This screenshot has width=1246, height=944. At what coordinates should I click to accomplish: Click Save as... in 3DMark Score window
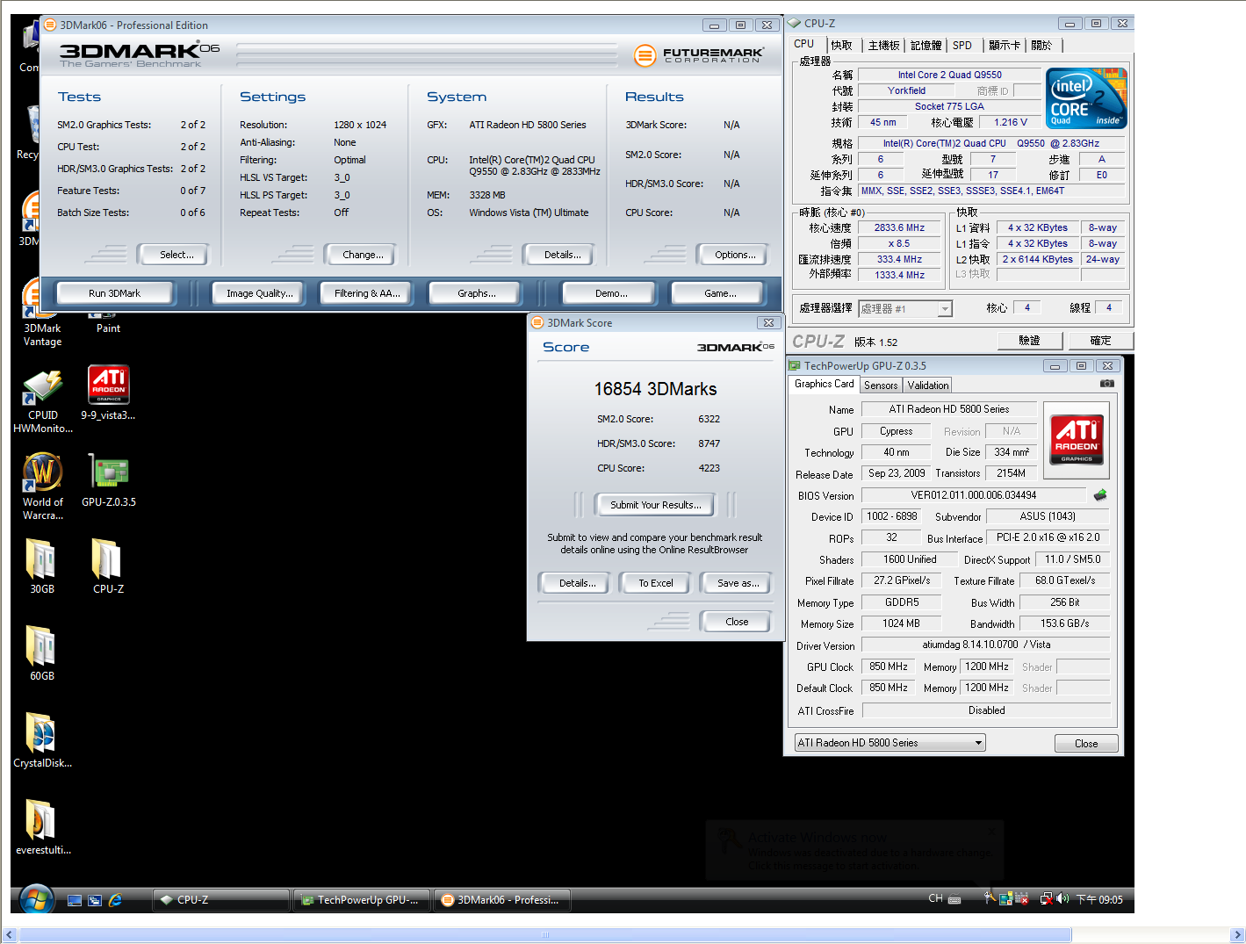tap(736, 583)
